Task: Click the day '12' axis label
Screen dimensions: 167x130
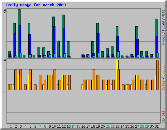Action: tap(64, 126)
